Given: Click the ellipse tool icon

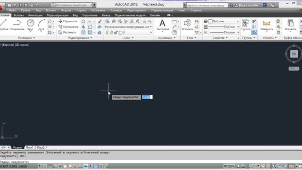Looking at the screenshot, I should 50,27.
